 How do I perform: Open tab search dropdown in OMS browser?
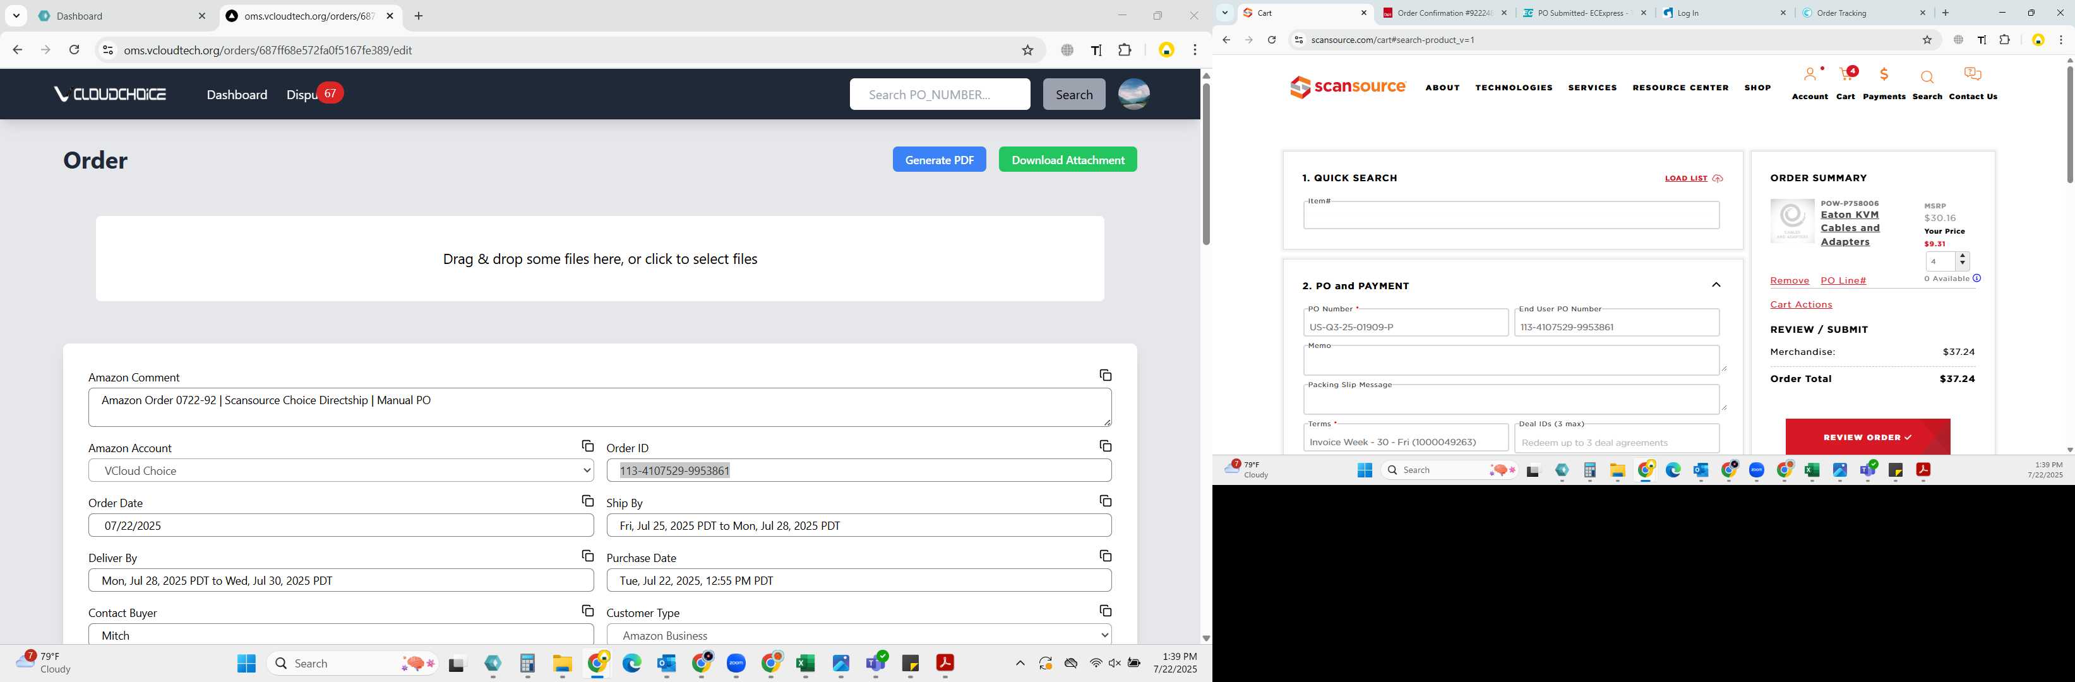[16, 16]
